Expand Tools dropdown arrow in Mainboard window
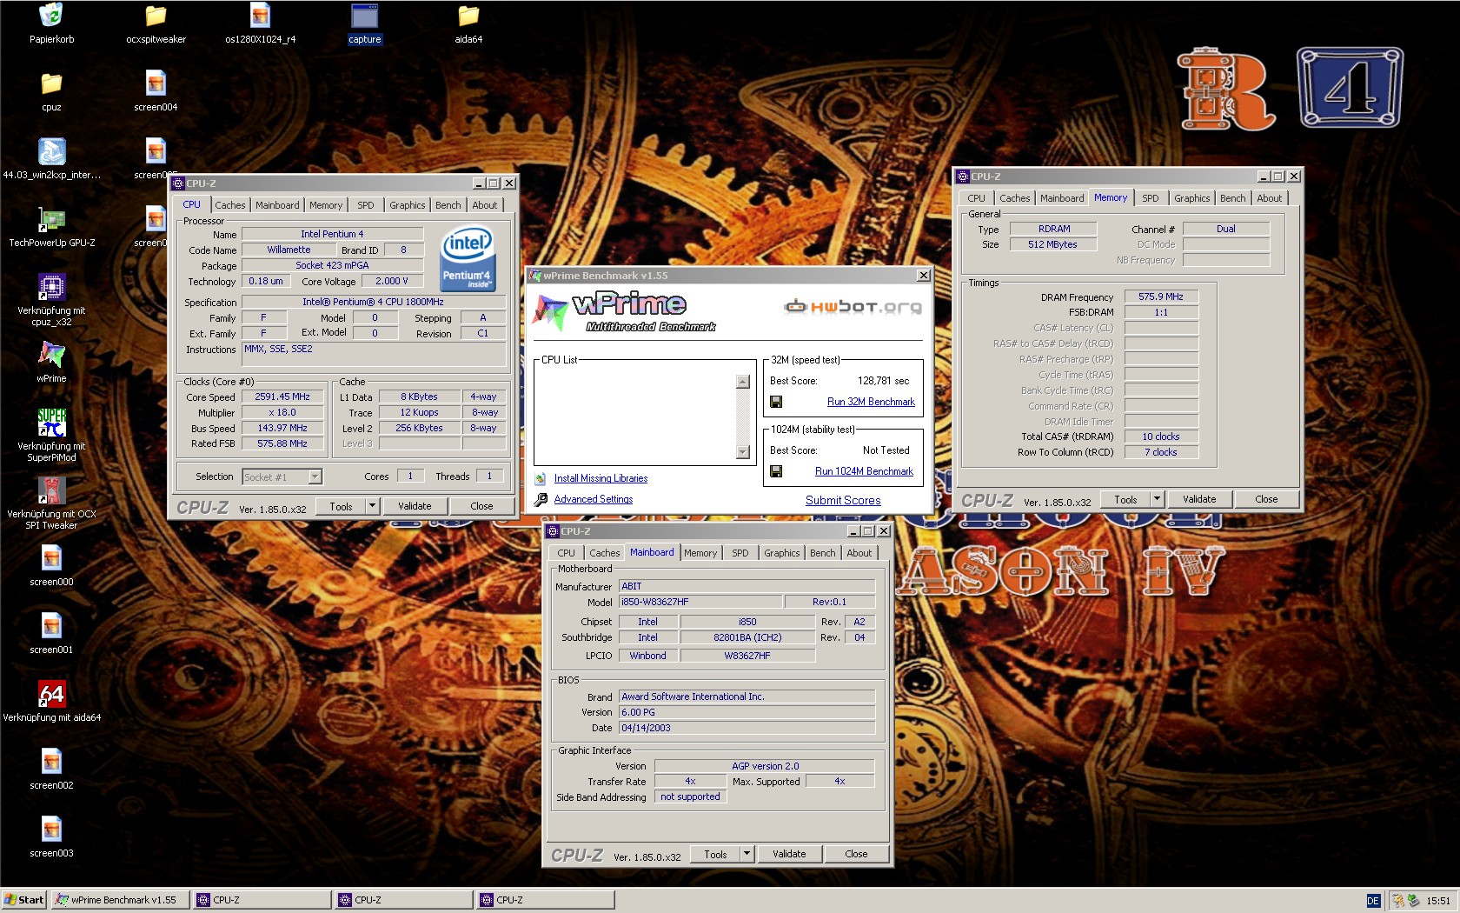 pyautogui.click(x=747, y=854)
